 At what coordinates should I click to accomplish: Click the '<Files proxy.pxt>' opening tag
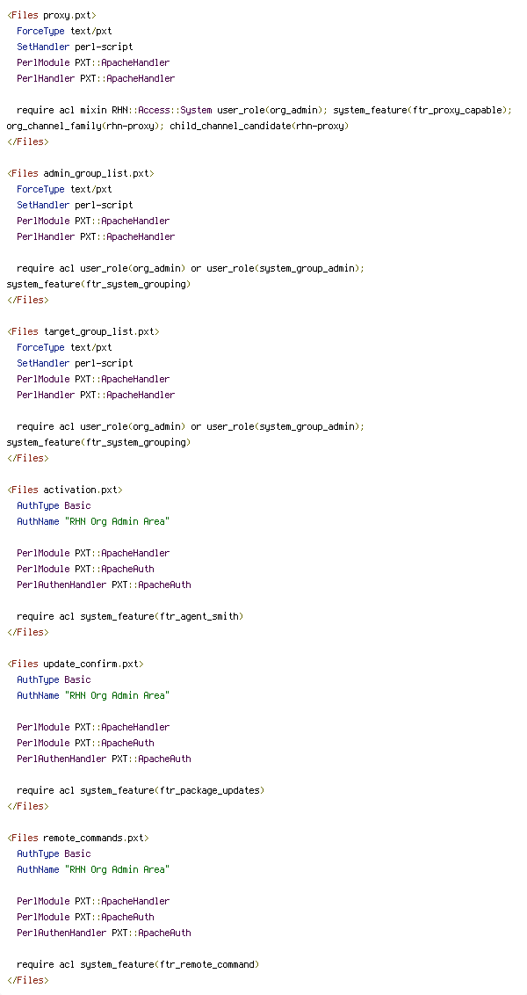[x=51, y=15]
